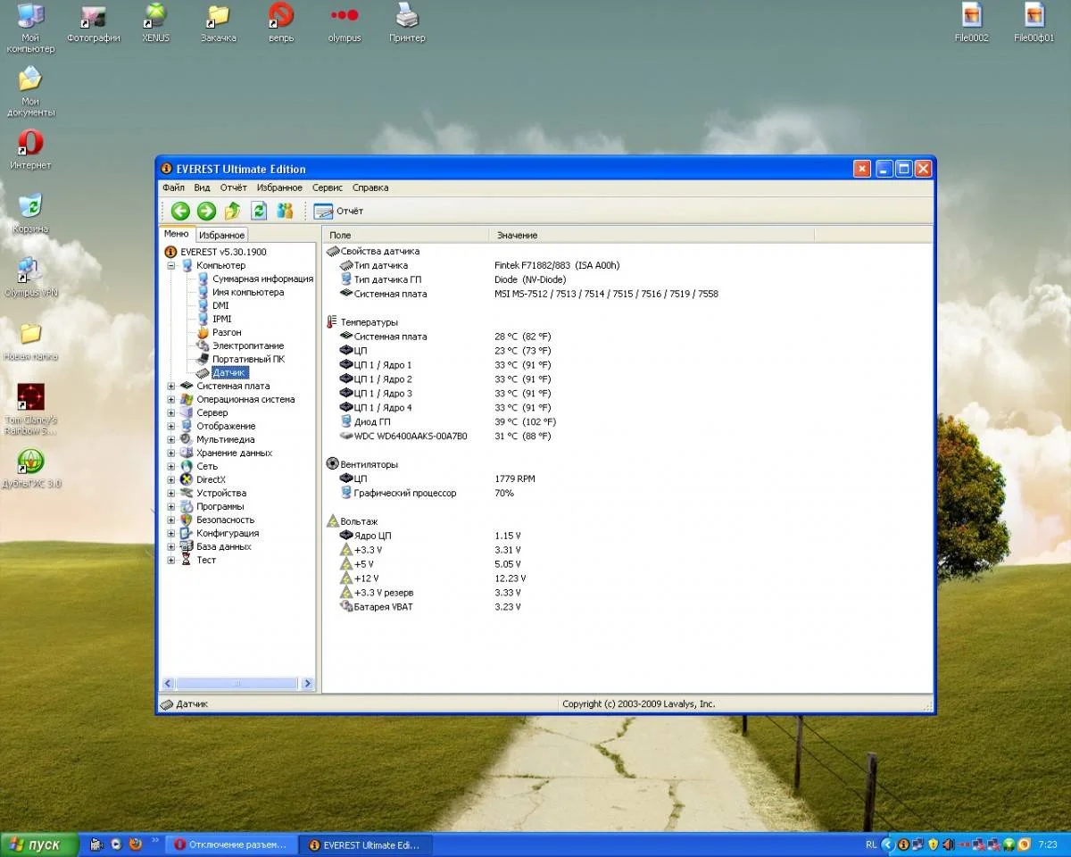Image resolution: width=1071 pixels, height=857 pixels.
Task: Open the Корзина recycle bin icon
Action: click(30, 207)
